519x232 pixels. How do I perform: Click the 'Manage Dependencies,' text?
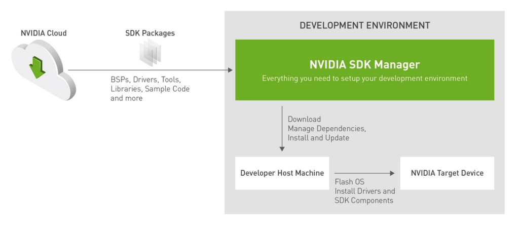coord(326,129)
